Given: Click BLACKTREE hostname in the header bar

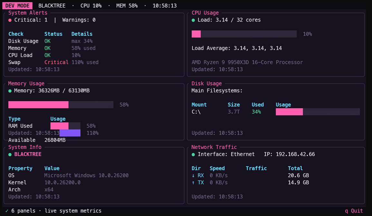Looking at the screenshot, I should tap(52, 6).
